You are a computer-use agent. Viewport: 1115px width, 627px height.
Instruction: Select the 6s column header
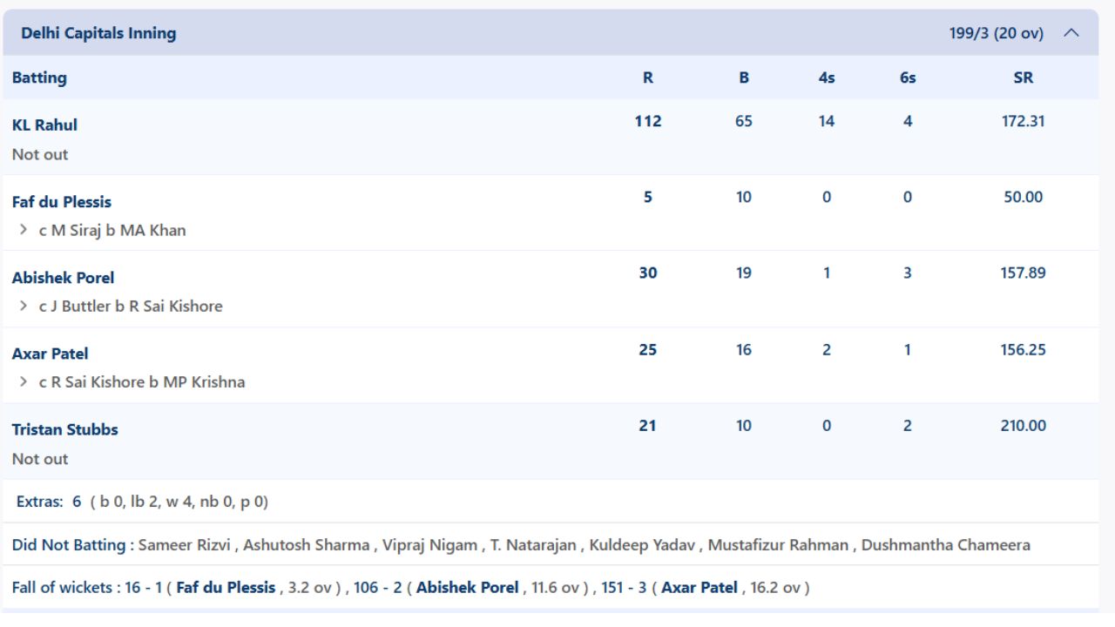pyautogui.click(x=908, y=78)
